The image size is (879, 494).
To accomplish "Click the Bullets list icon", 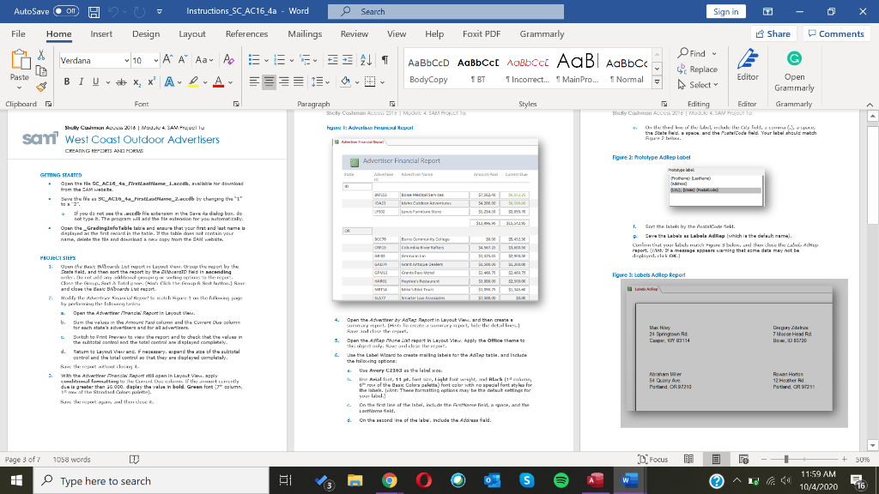I will (254, 60).
